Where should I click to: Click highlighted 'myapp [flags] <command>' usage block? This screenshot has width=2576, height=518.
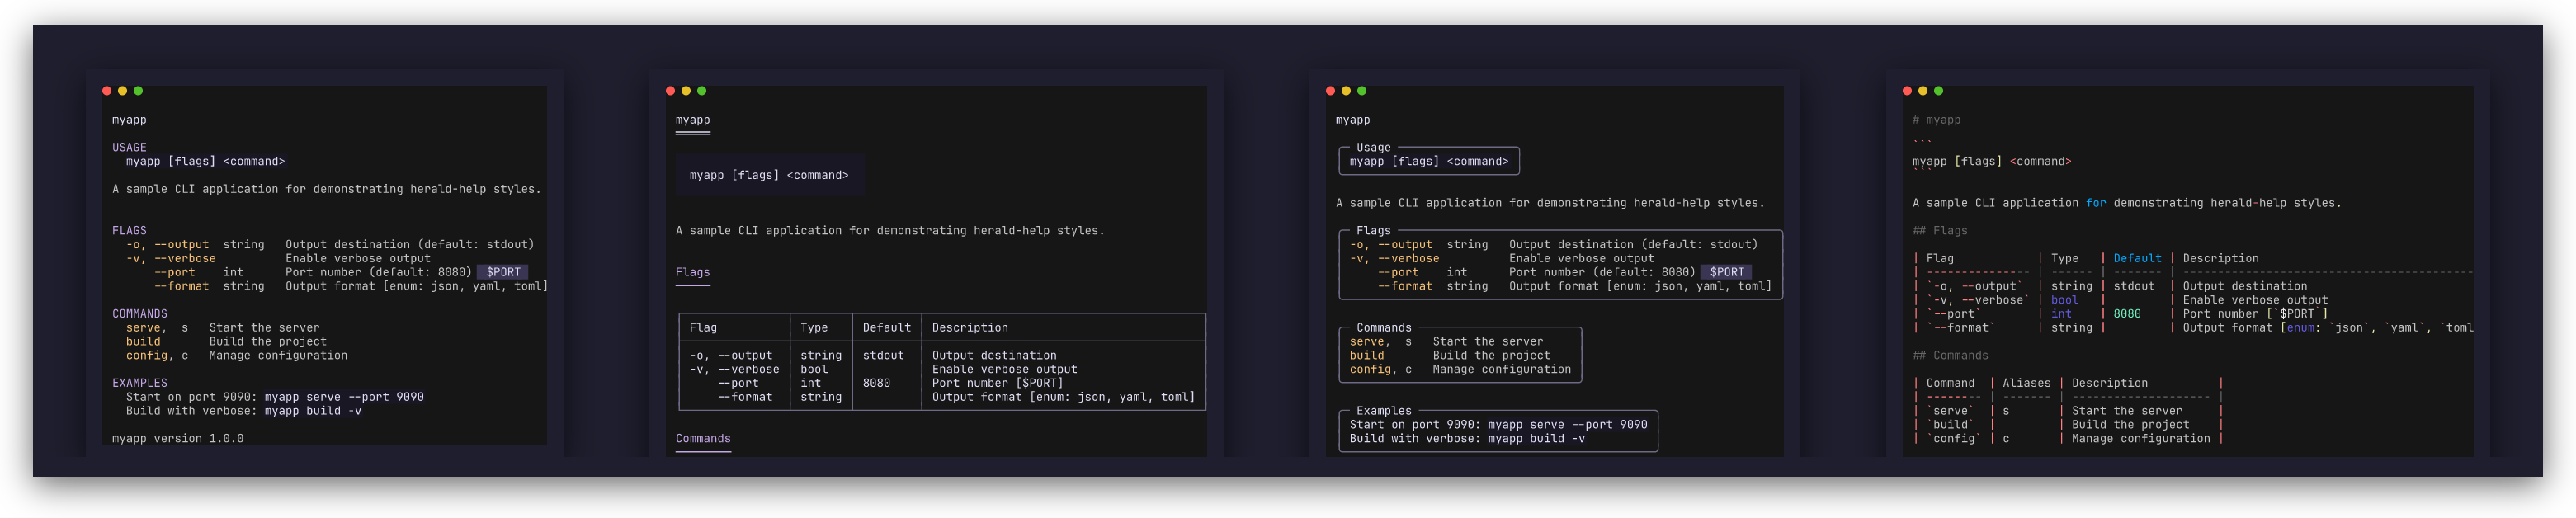(769, 175)
